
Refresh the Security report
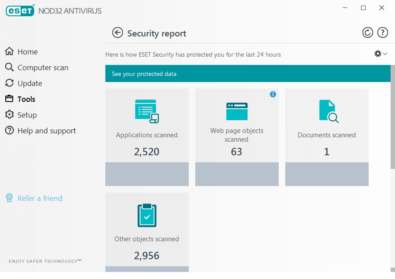click(368, 32)
